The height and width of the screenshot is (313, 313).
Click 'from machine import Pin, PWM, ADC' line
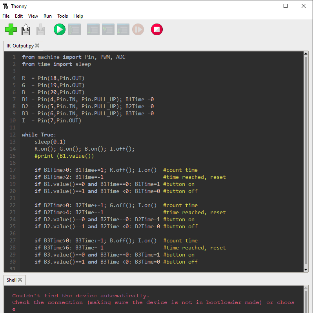pyautogui.click(x=73, y=57)
